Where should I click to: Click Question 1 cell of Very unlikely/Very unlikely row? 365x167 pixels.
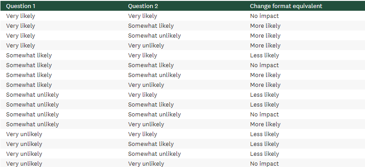click(24, 164)
